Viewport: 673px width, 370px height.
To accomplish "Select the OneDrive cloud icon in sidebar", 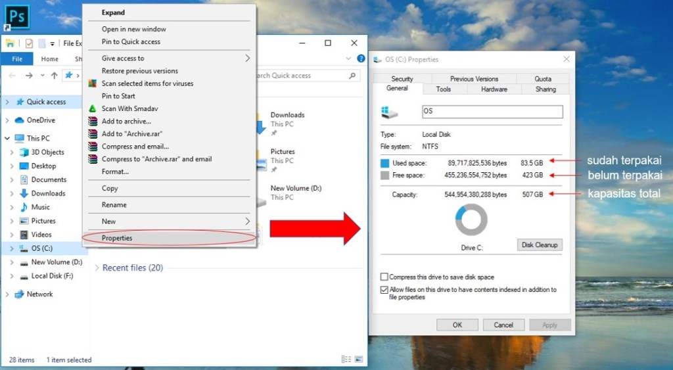I will (19, 120).
